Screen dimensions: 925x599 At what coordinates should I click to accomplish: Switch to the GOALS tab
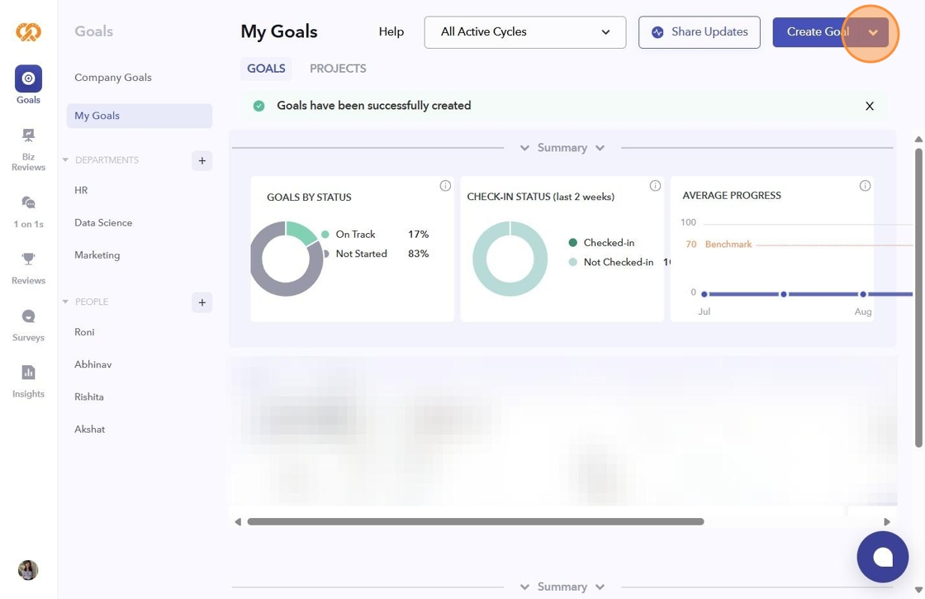coord(266,69)
